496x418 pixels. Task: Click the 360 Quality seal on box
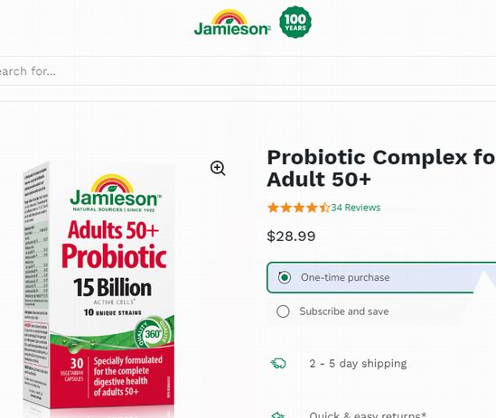153,333
